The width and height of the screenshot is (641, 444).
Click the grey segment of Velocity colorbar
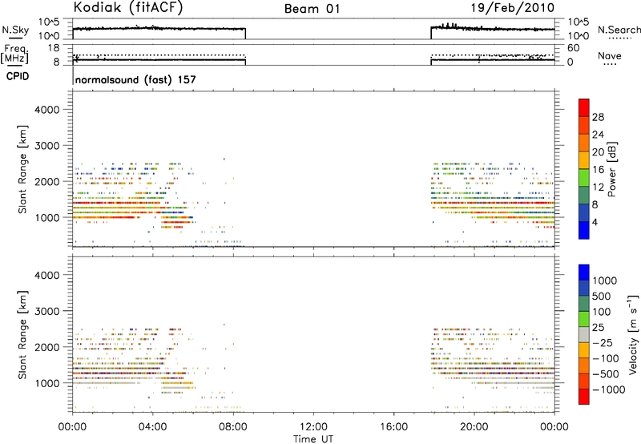(584, 335)
